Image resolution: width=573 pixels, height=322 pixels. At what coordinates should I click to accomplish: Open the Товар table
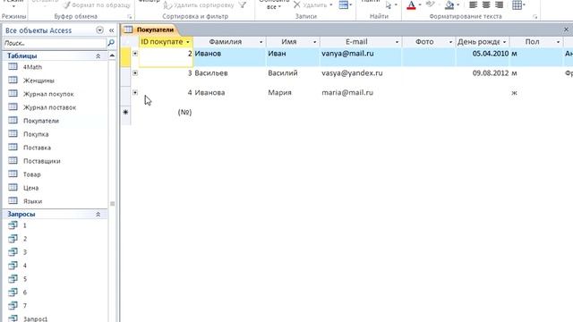coord(32,174)
